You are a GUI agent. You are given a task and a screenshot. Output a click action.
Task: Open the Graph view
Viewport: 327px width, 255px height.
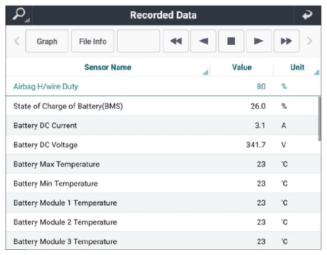[x=47, y=41]
